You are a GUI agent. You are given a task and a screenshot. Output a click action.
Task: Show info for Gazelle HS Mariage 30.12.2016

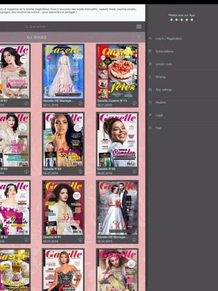click(x=80, y=104)
